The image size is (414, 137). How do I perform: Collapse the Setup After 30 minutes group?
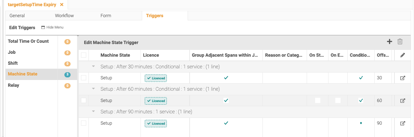(x=94, y=66)
